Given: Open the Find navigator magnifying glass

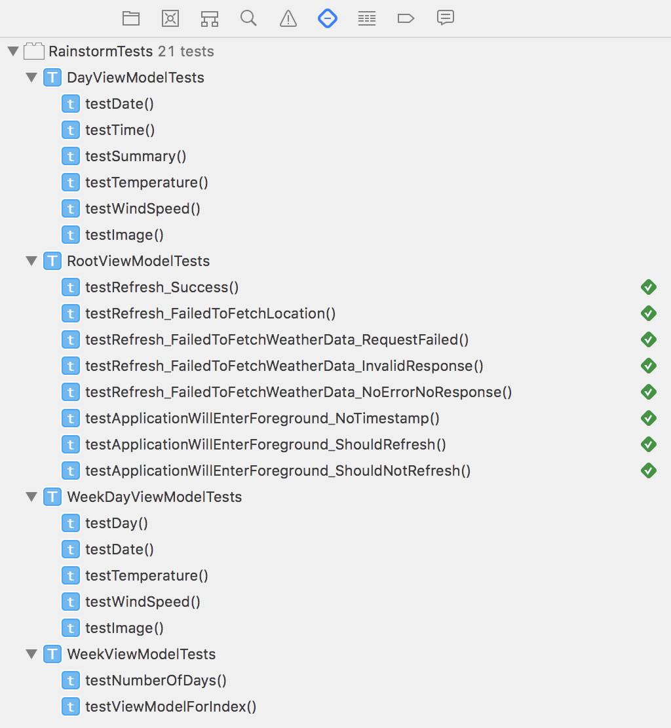Looking at the screenshot, I should 248,18.
